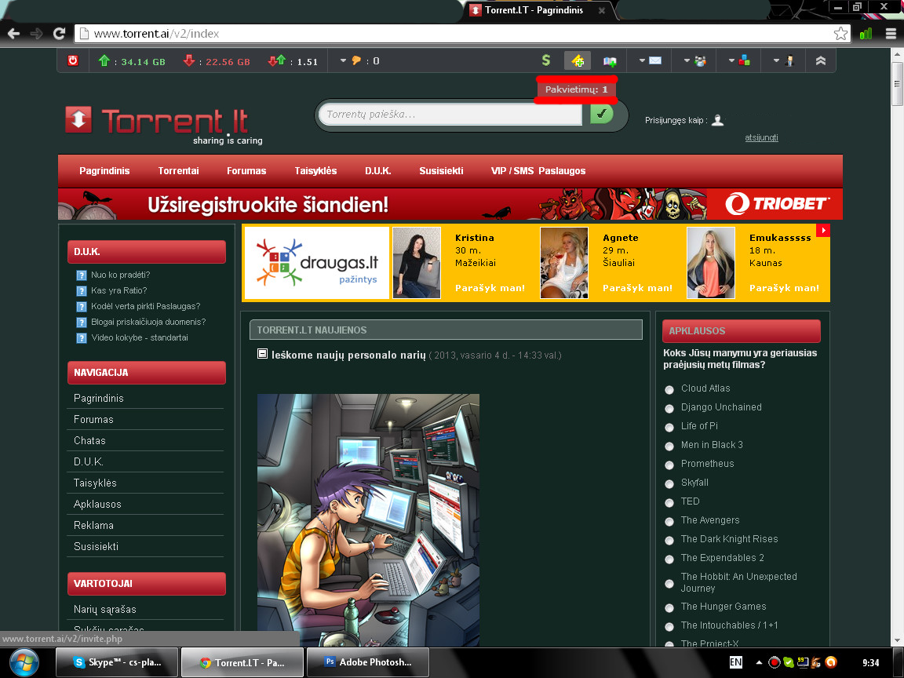
Task: Click the open book bookmarks icon
Action: click(610, 61)
